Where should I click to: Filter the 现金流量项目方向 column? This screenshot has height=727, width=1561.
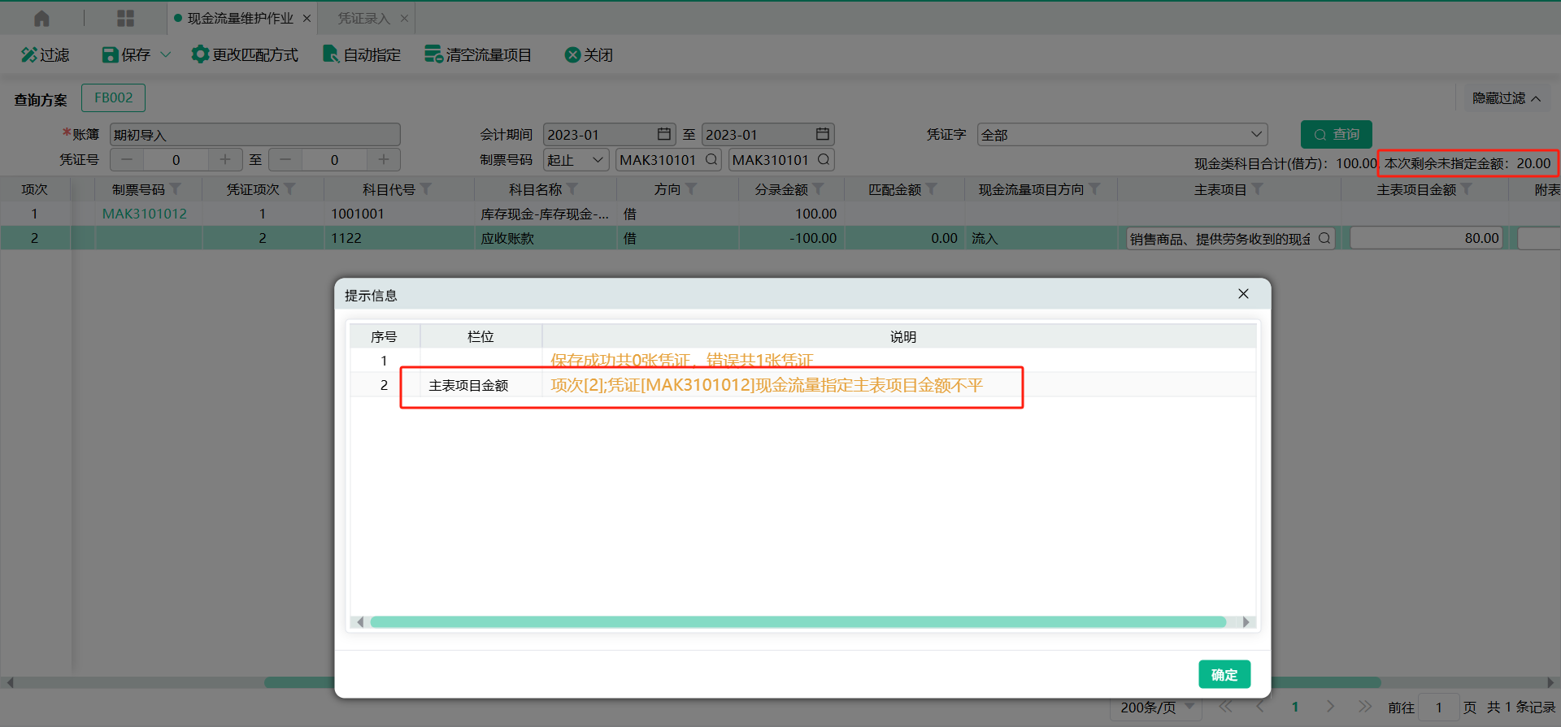(1095, 189)
